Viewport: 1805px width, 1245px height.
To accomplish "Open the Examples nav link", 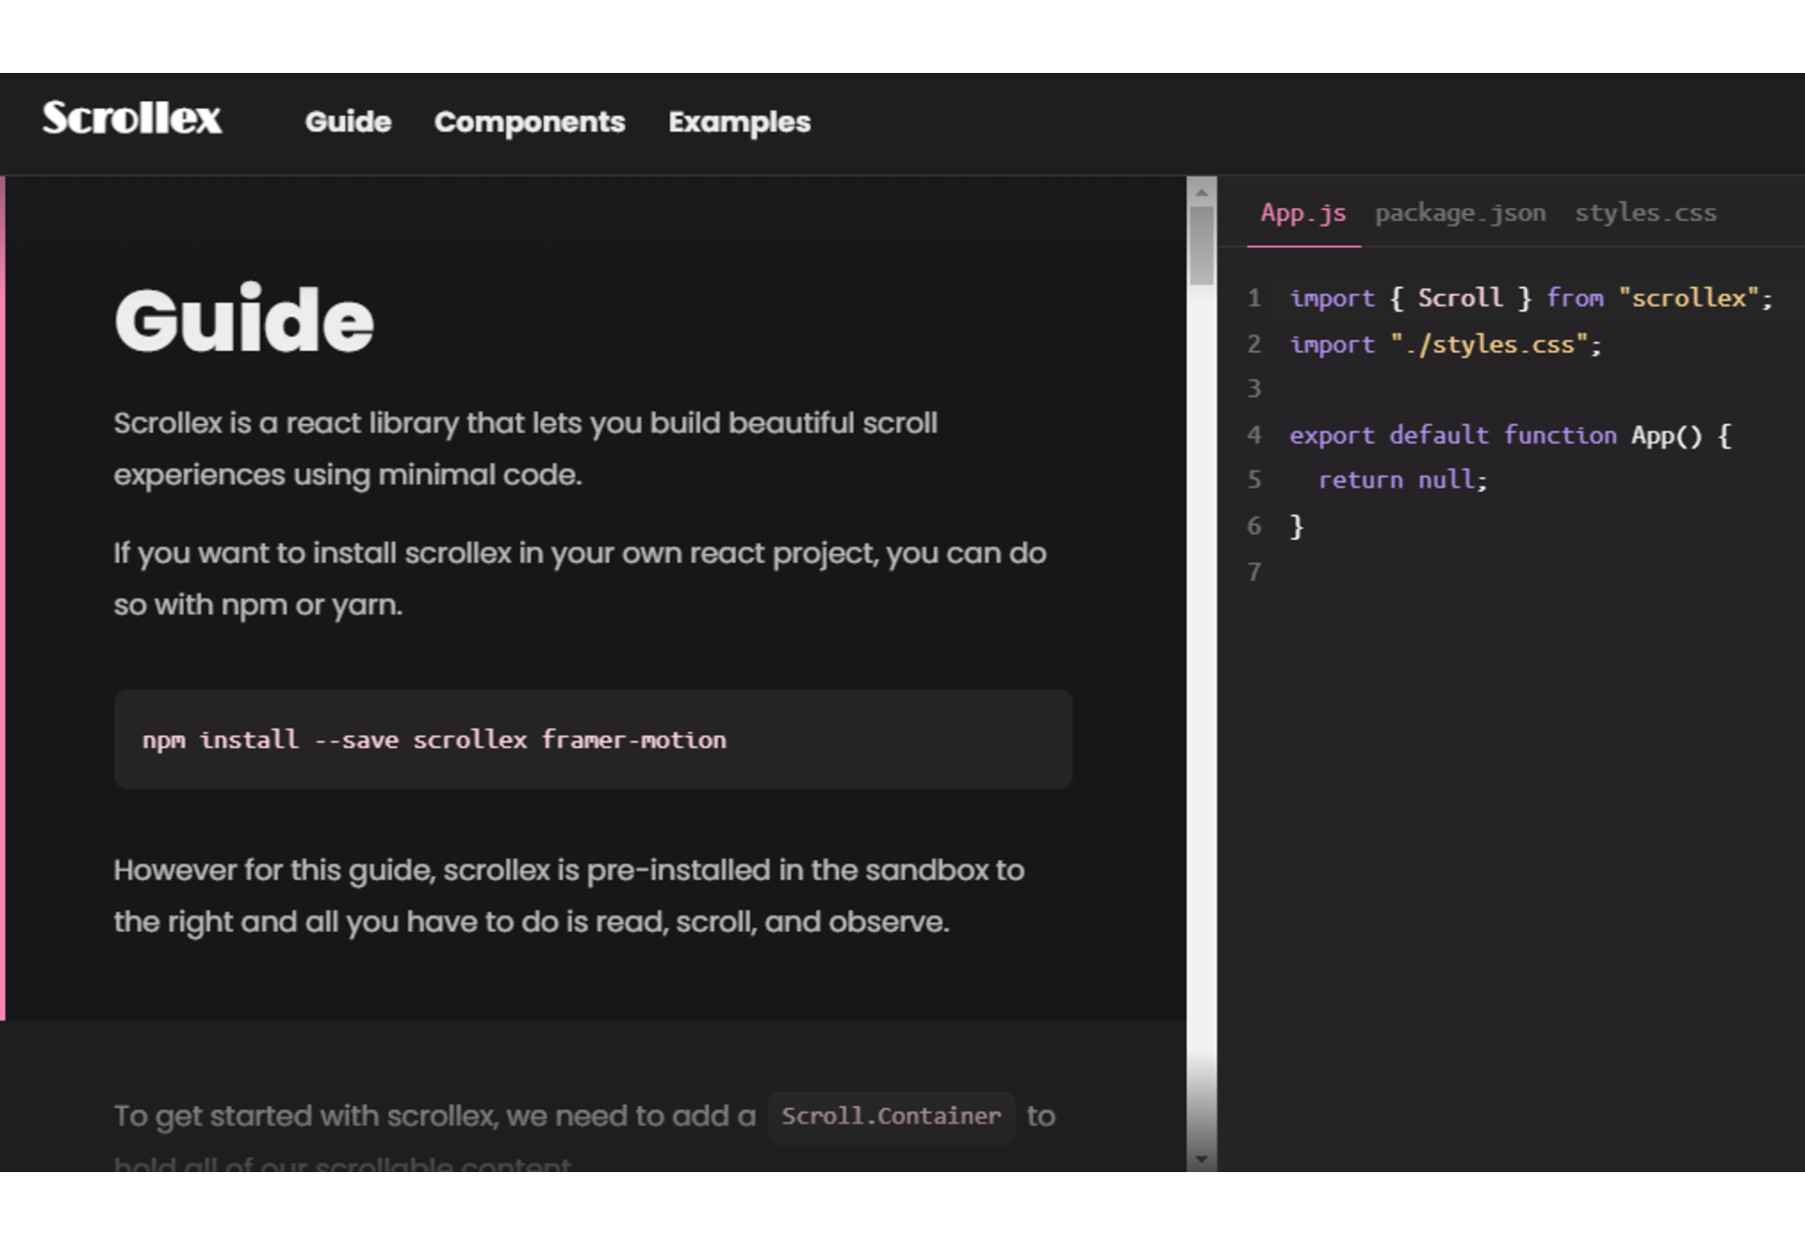I will pyautogui.click(x=739, y=122).
